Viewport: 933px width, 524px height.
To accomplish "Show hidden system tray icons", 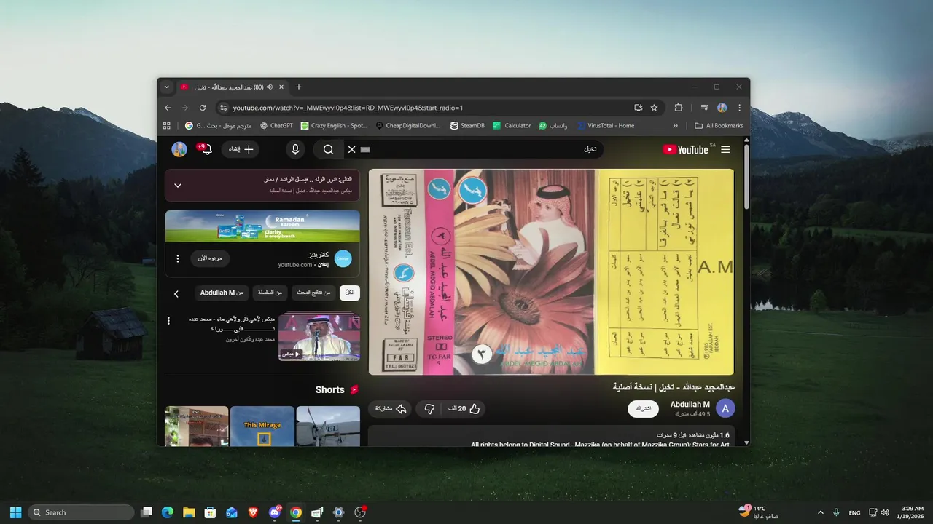I will [x=821, y=512].
